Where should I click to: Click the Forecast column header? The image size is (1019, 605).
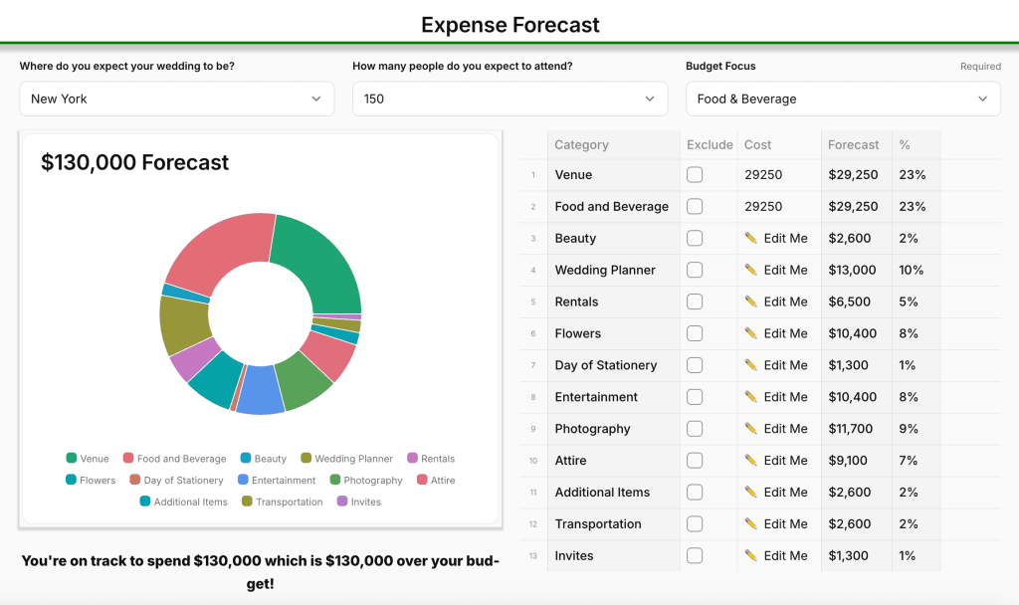pyautogui.click(x=854, y=144)
